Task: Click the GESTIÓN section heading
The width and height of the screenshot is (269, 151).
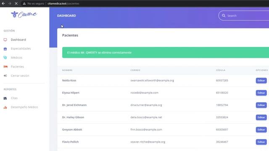Action: pos(9,31)
